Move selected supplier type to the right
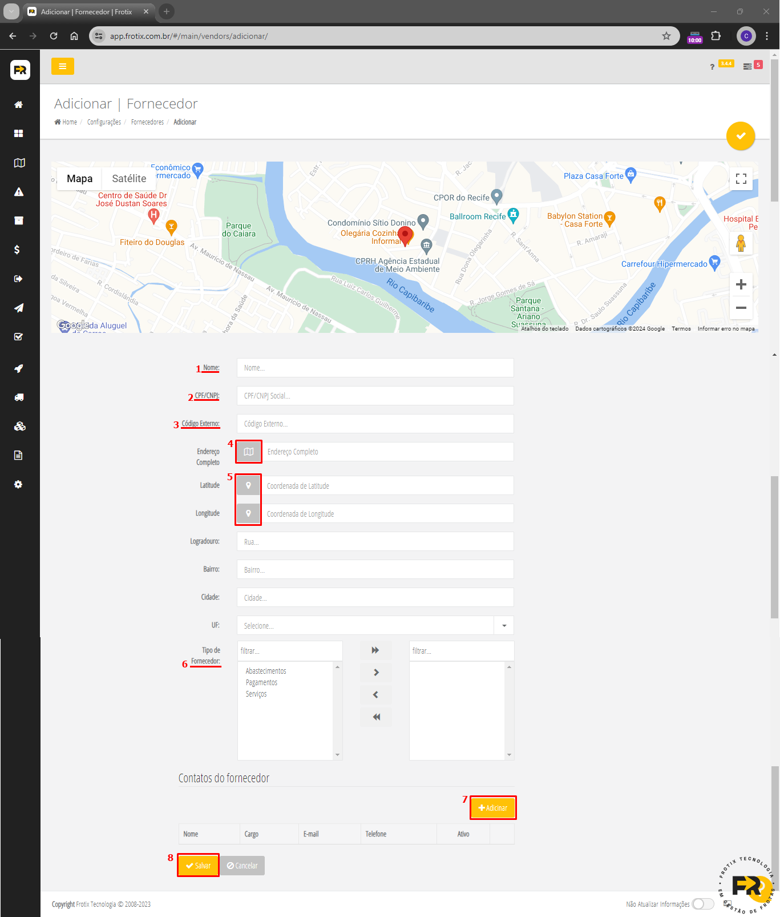780x917 pixels. (375, 673)
